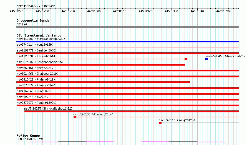
Task: Open the esv2192771 (Bentley2008) variant label
Action: [x=37, y=50]
